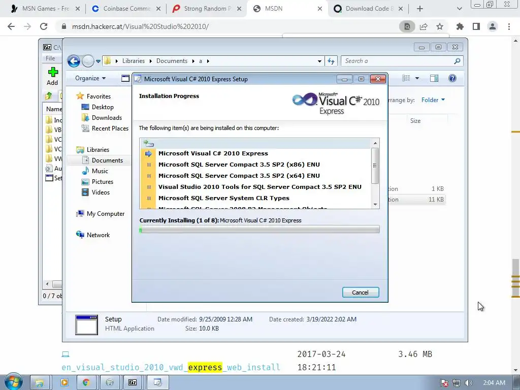Click the share page icon

pyautogui.click(x=424, y=26)
